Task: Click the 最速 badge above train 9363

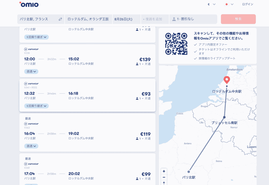Action: 28,119
